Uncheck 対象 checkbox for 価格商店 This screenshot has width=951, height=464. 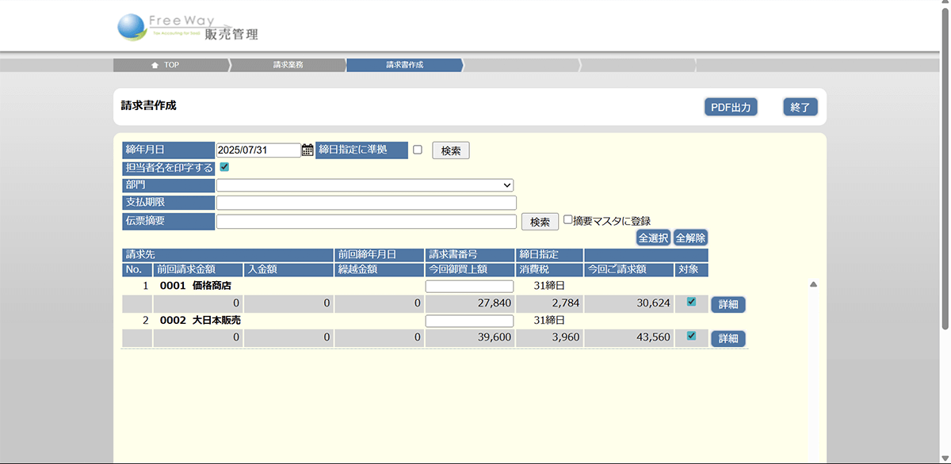(691, 302)
